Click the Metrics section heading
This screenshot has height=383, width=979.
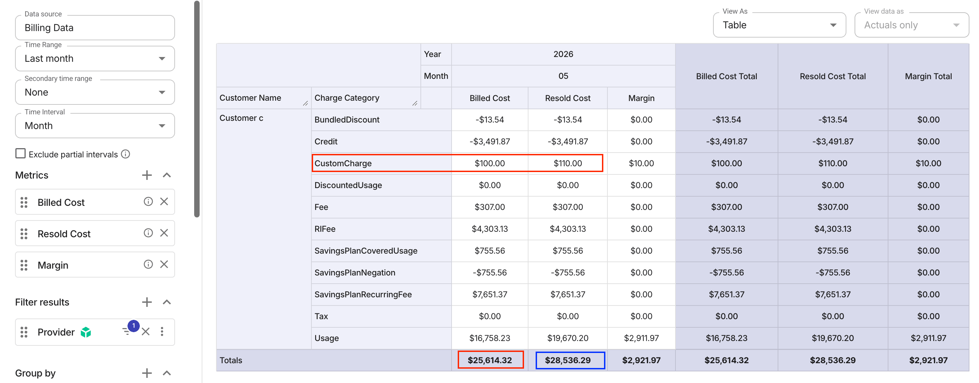pos(31,175)
